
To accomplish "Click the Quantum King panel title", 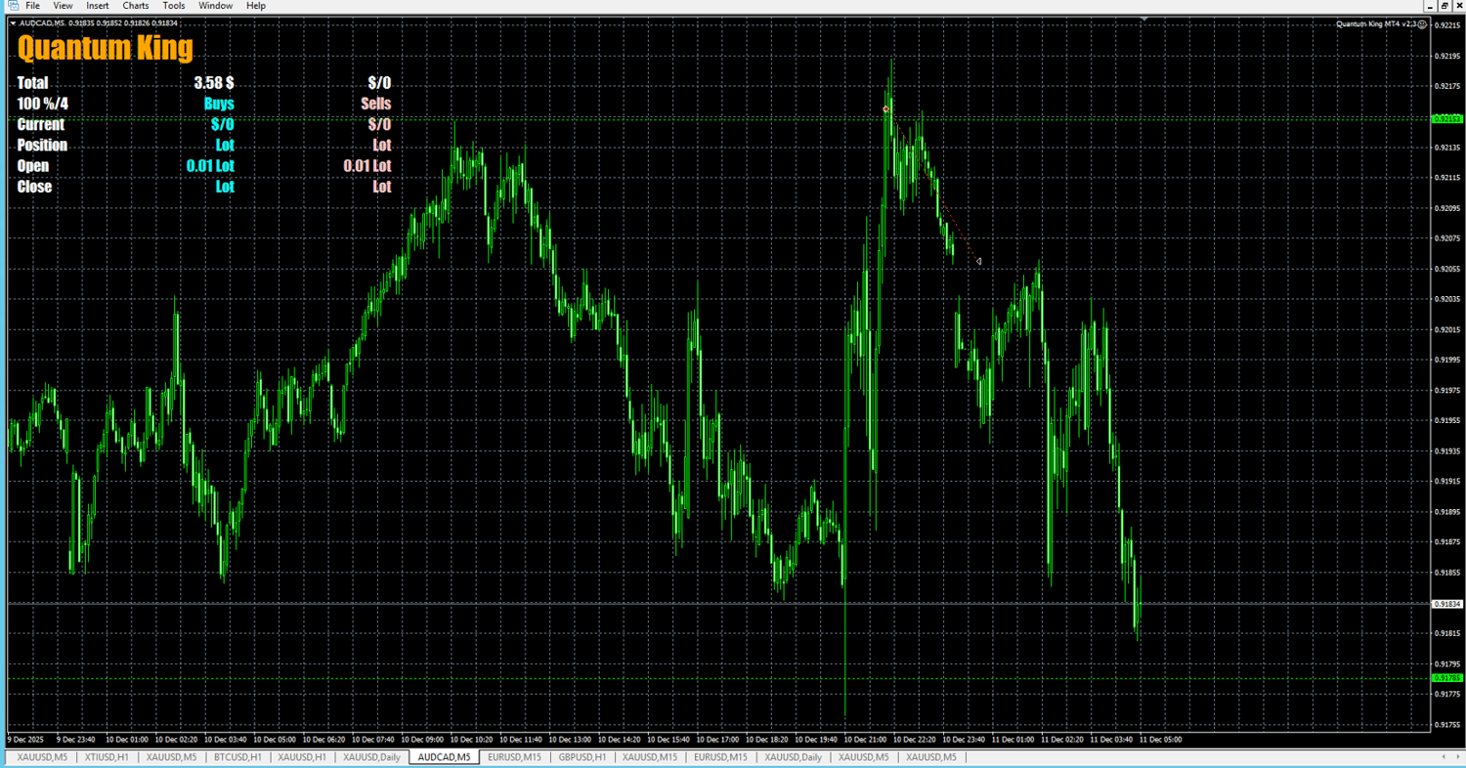I will pos(106,48).
